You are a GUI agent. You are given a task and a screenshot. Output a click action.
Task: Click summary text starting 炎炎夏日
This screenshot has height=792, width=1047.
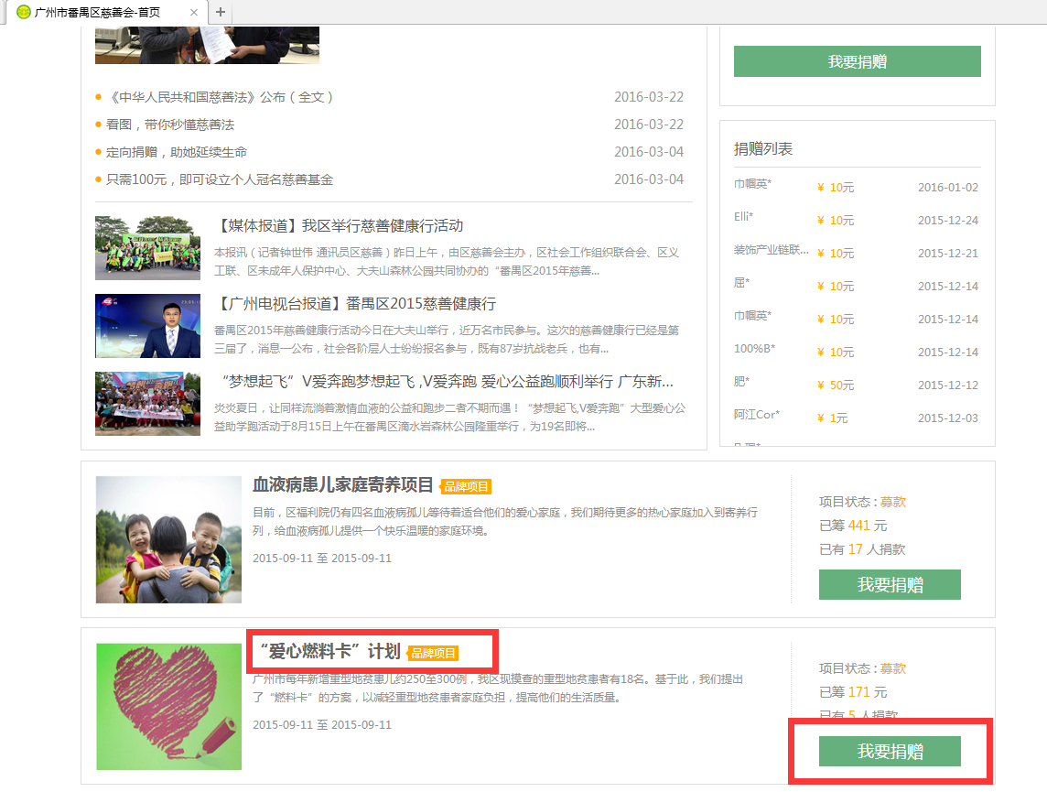449,417
